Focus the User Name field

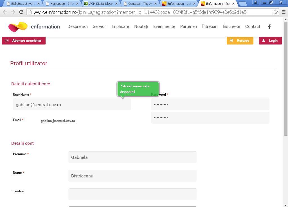[72, 104]
